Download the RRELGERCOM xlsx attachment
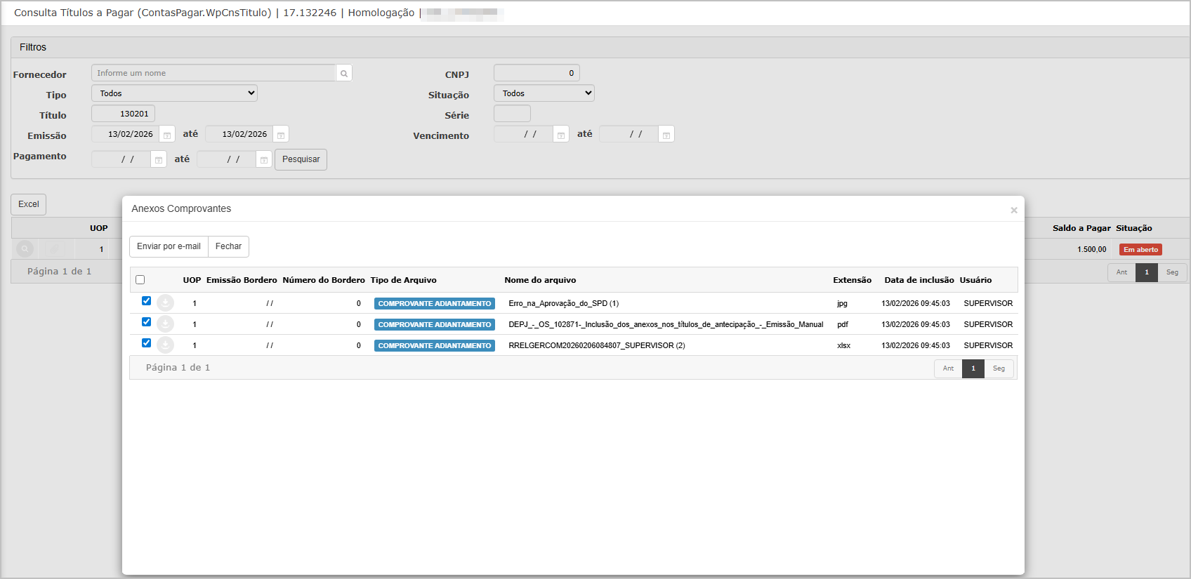Image resolution: width=1191 pixels, height=579 pixels. (165, 345)
